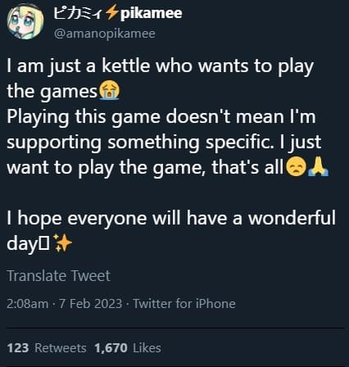Viewport: 349px width, 367px height.
Task: Open the Twitter for iPhone source link
Action: point(184,304)
